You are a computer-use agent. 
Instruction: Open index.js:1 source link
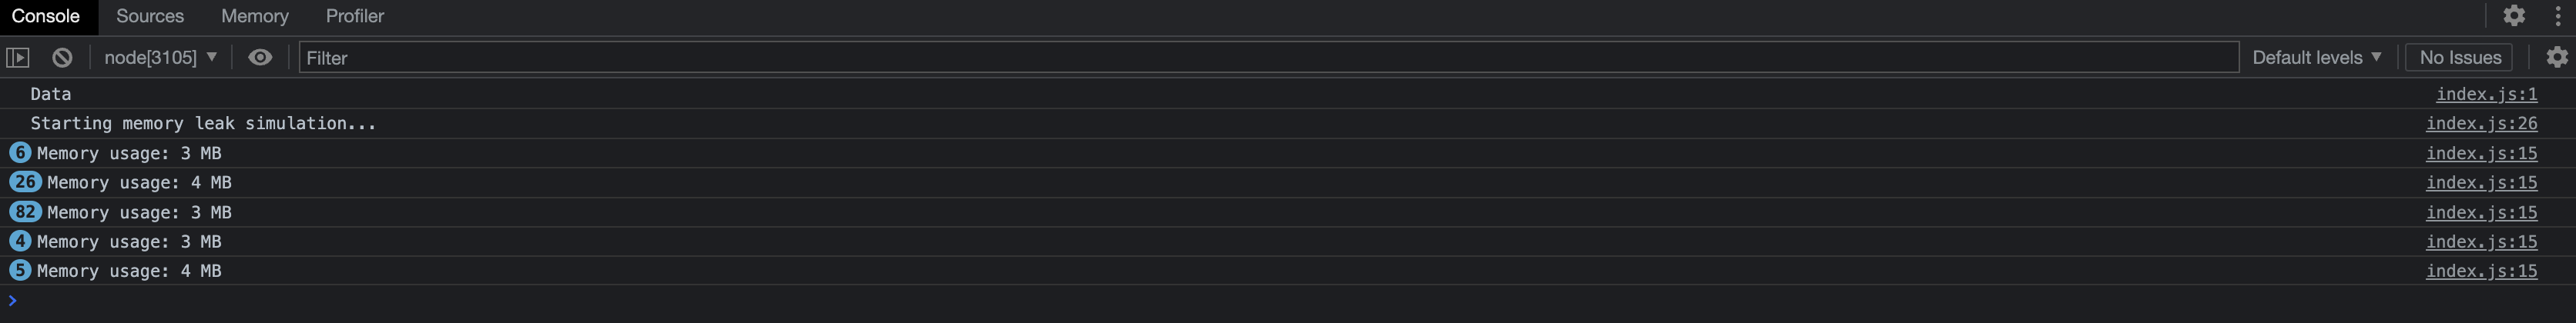tap(2486, 94)
